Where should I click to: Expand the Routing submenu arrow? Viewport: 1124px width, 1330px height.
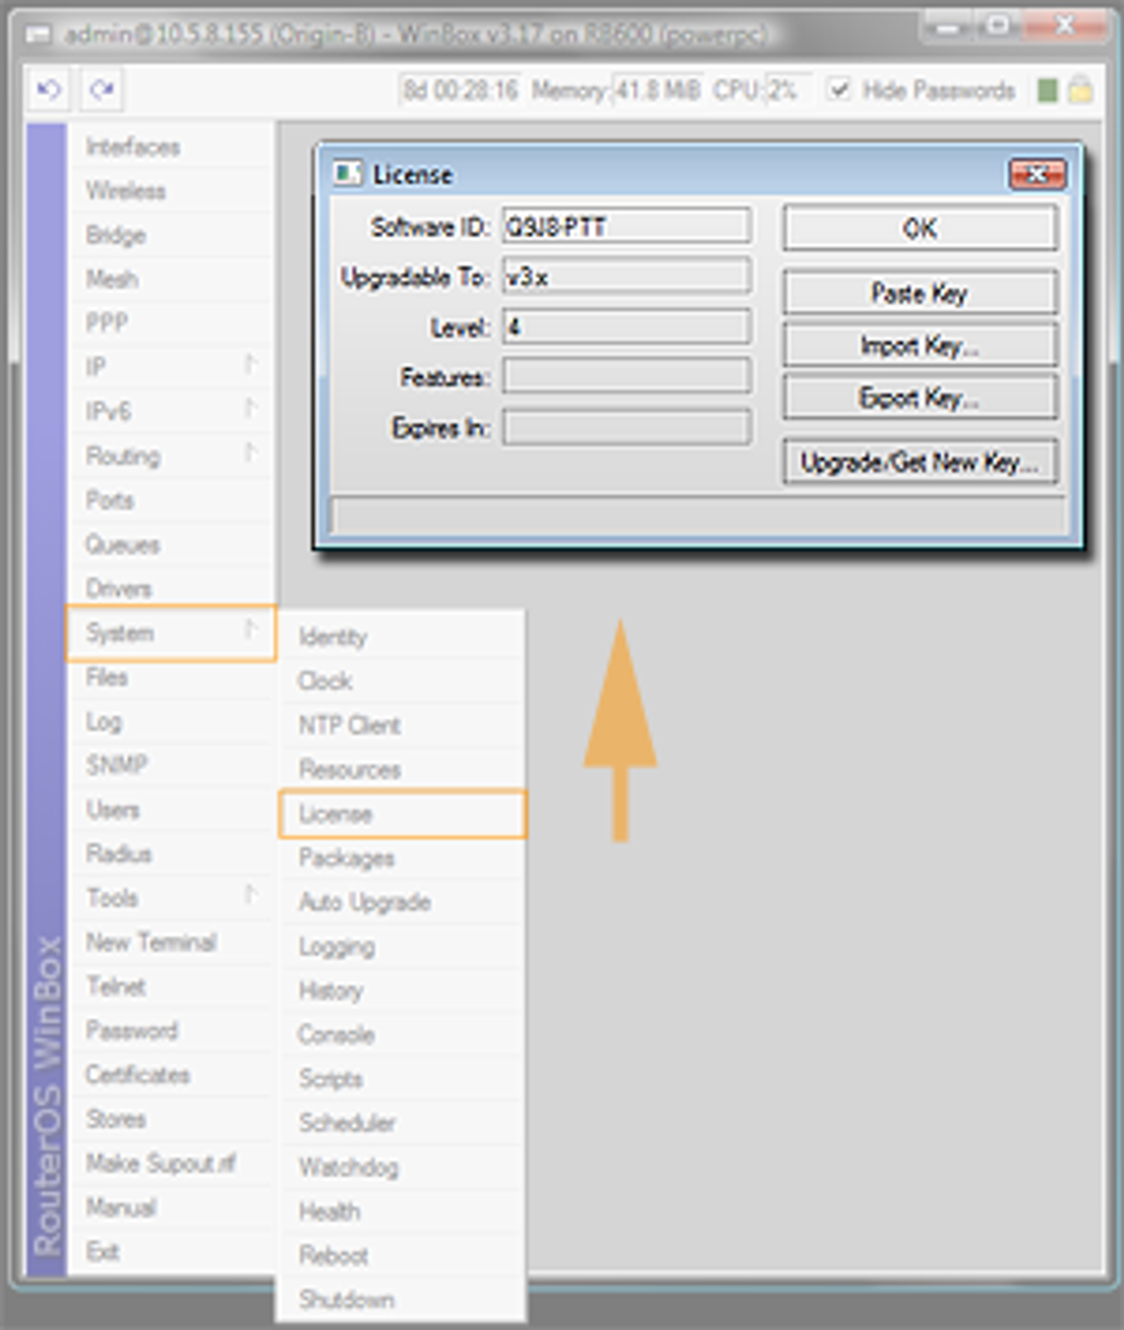(x=251, y=453)
